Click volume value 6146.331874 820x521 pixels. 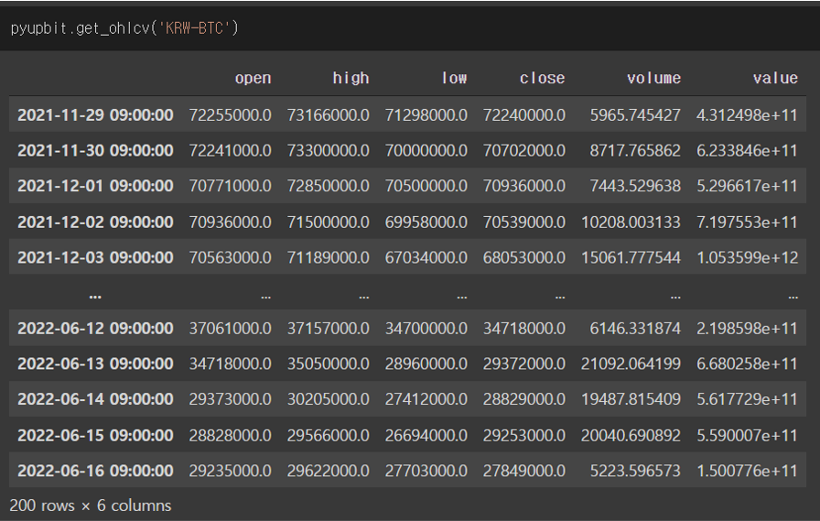635,329
